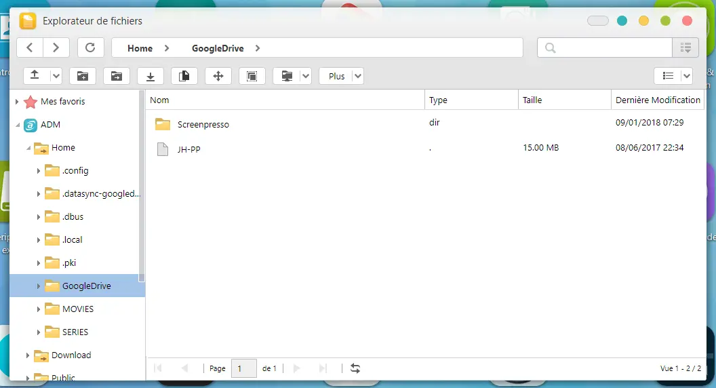Expand Mes favoris in the tree
Viewport: 716px width, 388px height.
pyautogui.click(x=17, y=102)
